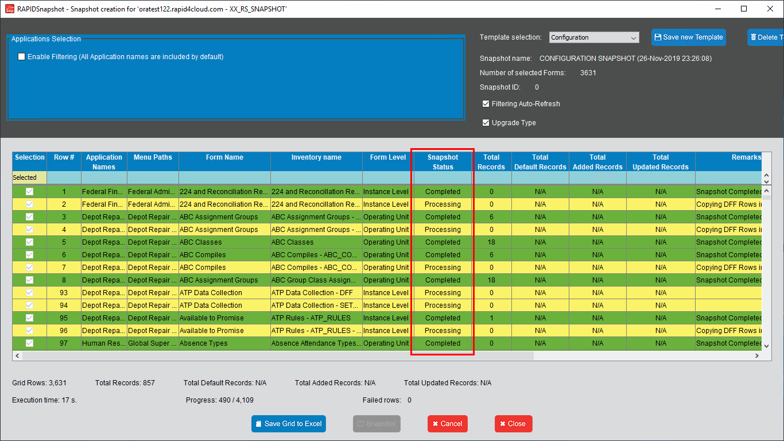
Task: Click Form Name column header
Action: coord(225,162)
